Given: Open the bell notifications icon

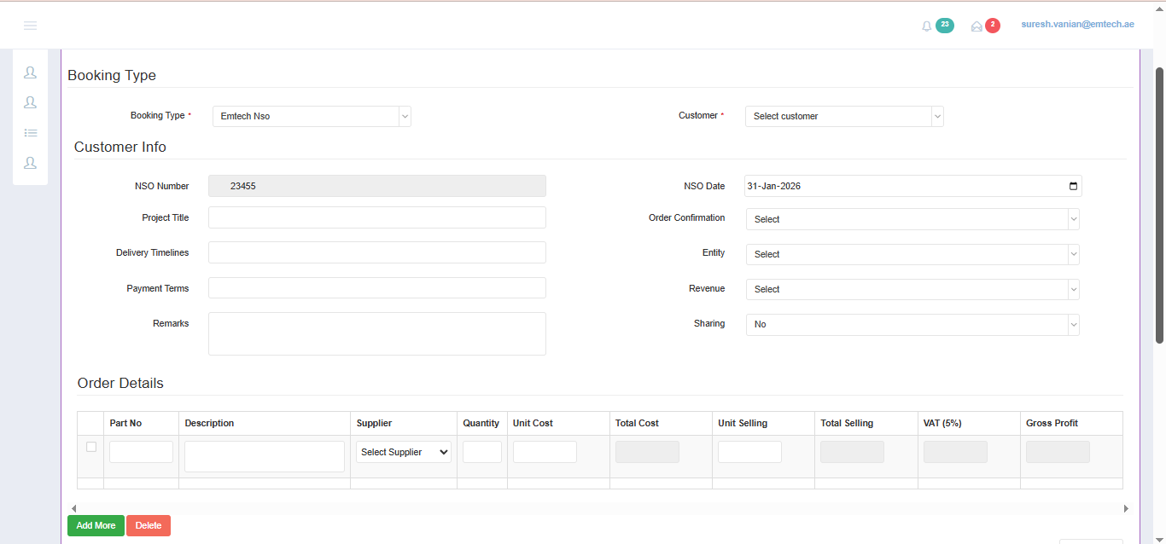Looking at the screenshot, I should click(927, 26).
